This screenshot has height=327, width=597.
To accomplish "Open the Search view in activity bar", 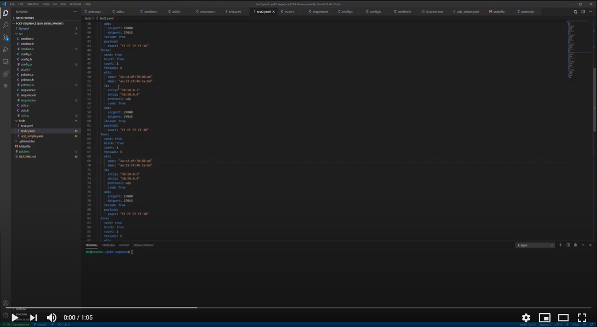I will (6, 25).
